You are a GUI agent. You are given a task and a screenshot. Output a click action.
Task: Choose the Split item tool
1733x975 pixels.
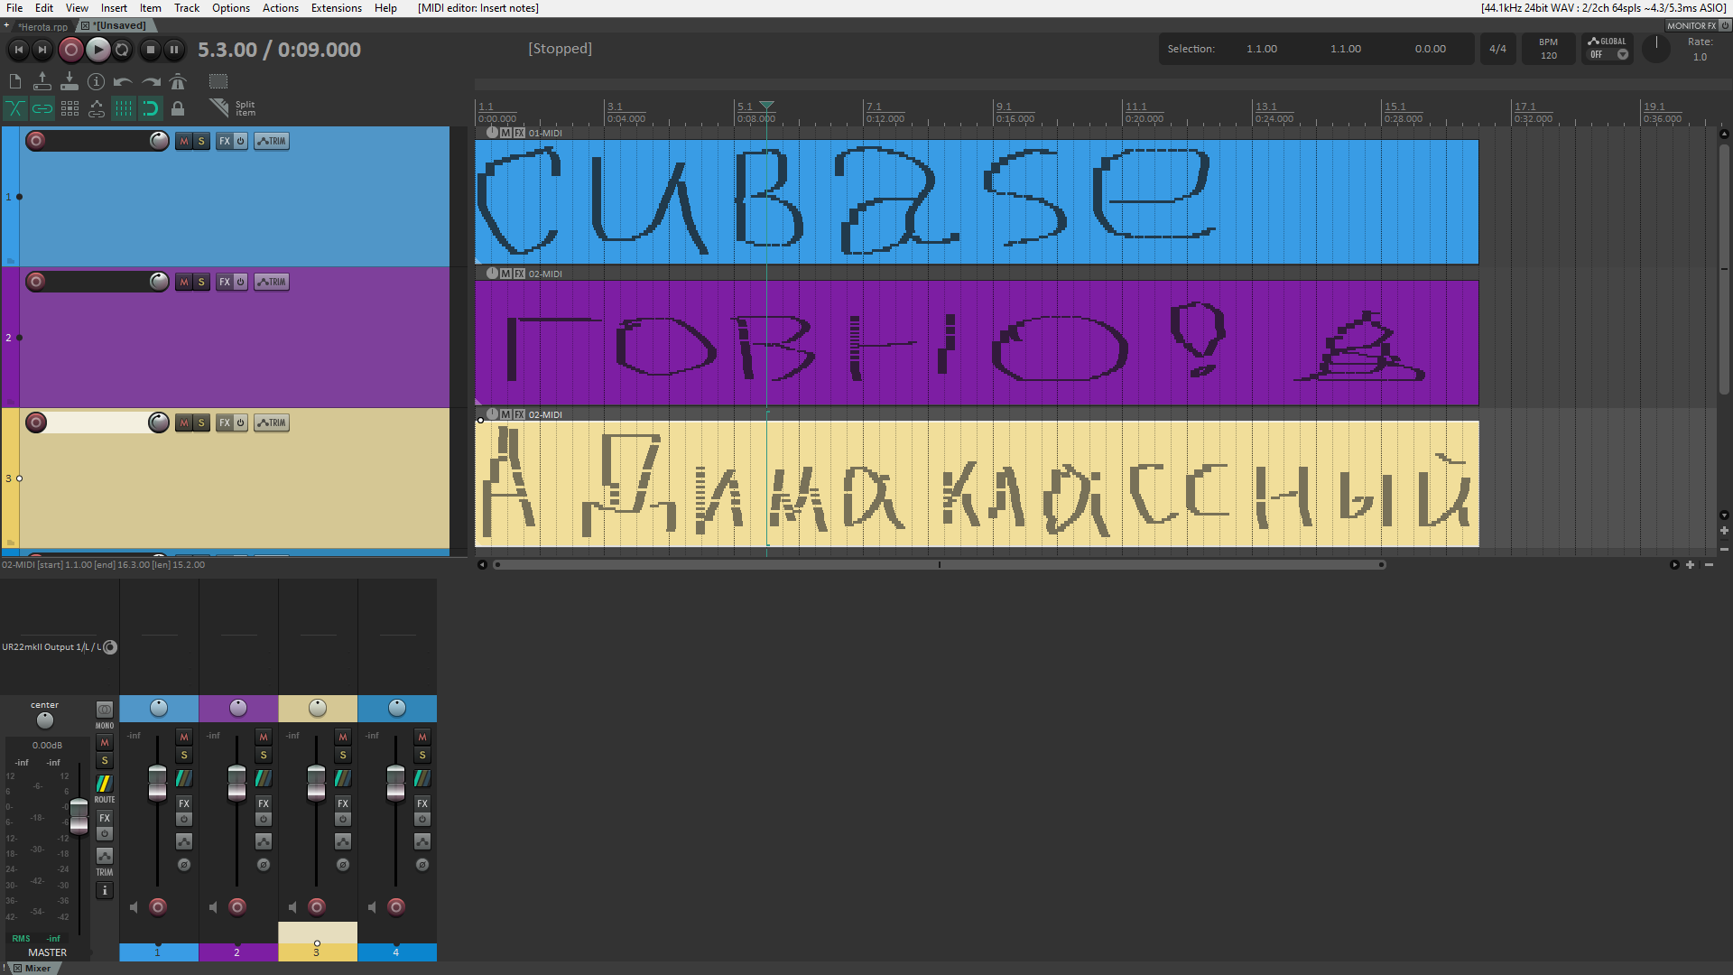pos(232,108)
